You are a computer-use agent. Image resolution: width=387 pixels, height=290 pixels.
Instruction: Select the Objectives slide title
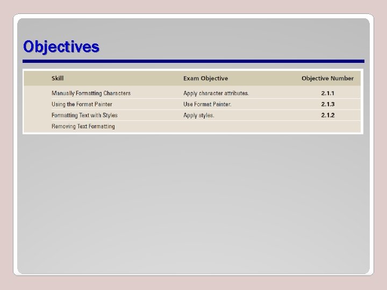(x=61, y=47)
